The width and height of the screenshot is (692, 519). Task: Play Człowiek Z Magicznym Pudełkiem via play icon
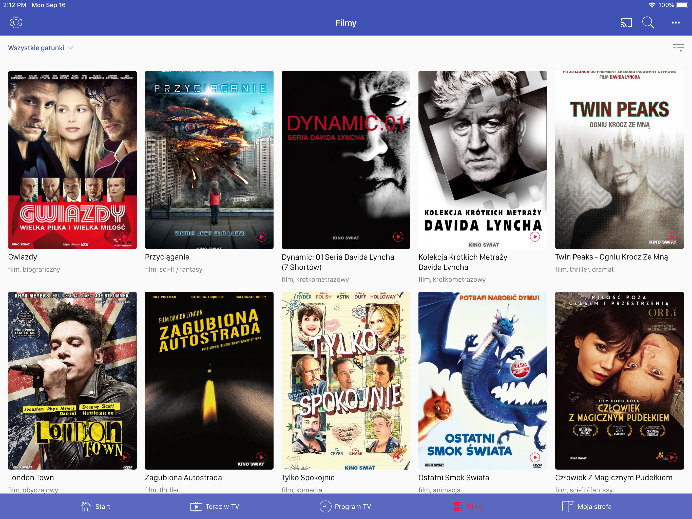[x=672, y=457]
